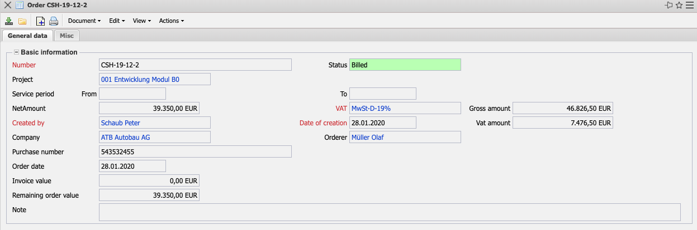
Task: Collapse the Basic information section
Action: 16,52
